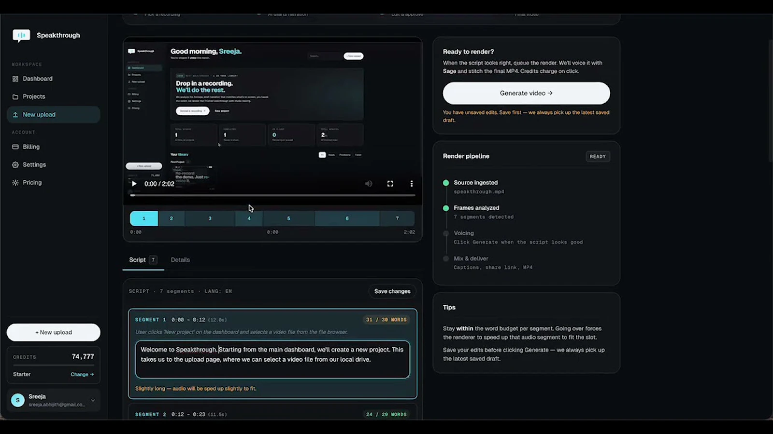
Task: Click the 0:00 / 2:02 time display
Action: point(159,184)
